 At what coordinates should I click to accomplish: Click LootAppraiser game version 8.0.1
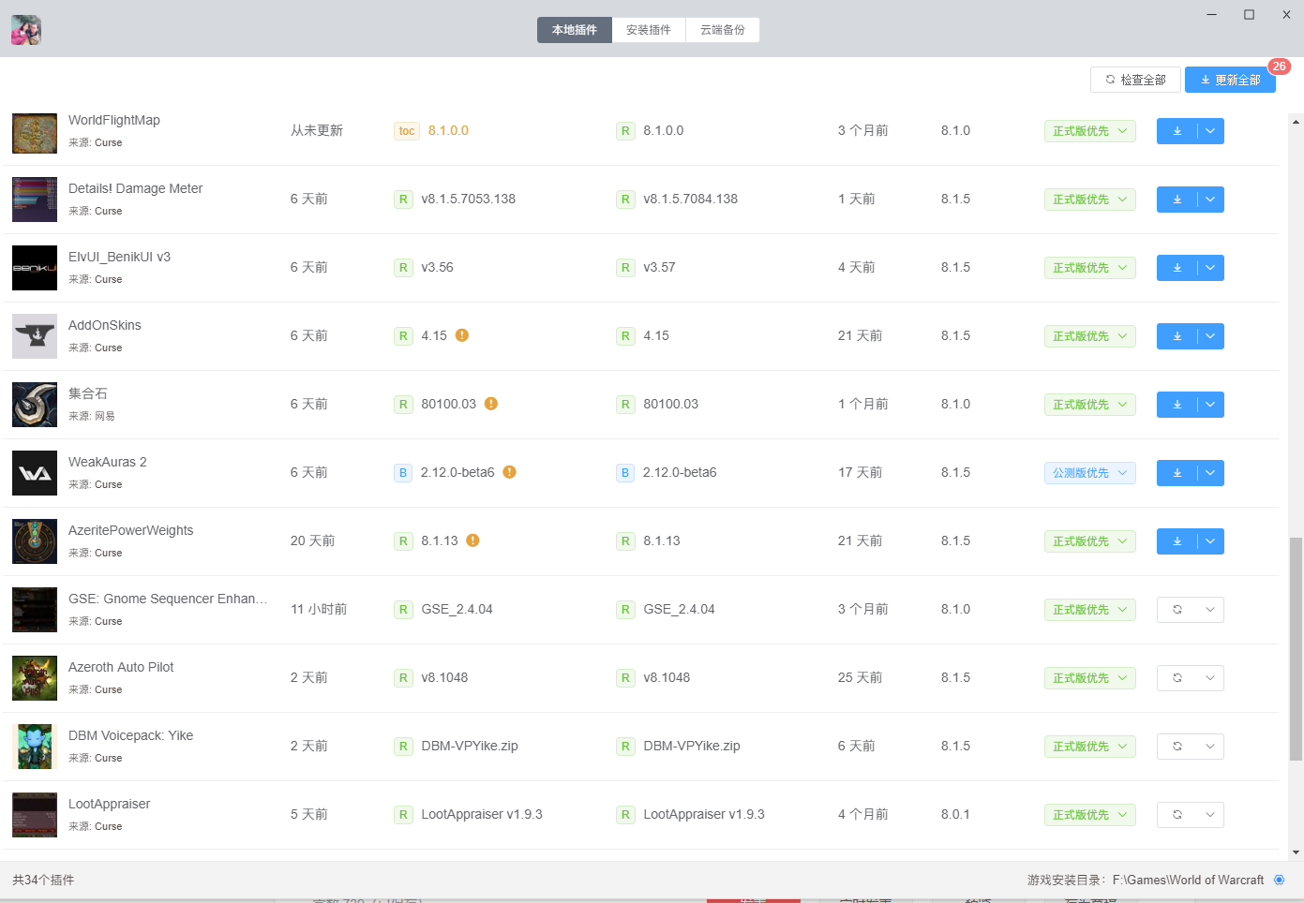pyautogui.click(x=955, y=814)
